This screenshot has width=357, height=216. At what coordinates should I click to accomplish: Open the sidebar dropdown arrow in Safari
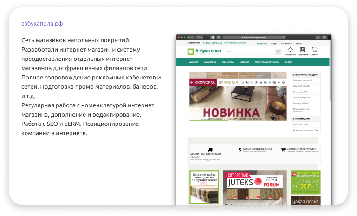pyautogui.click(x=201, y=37)
